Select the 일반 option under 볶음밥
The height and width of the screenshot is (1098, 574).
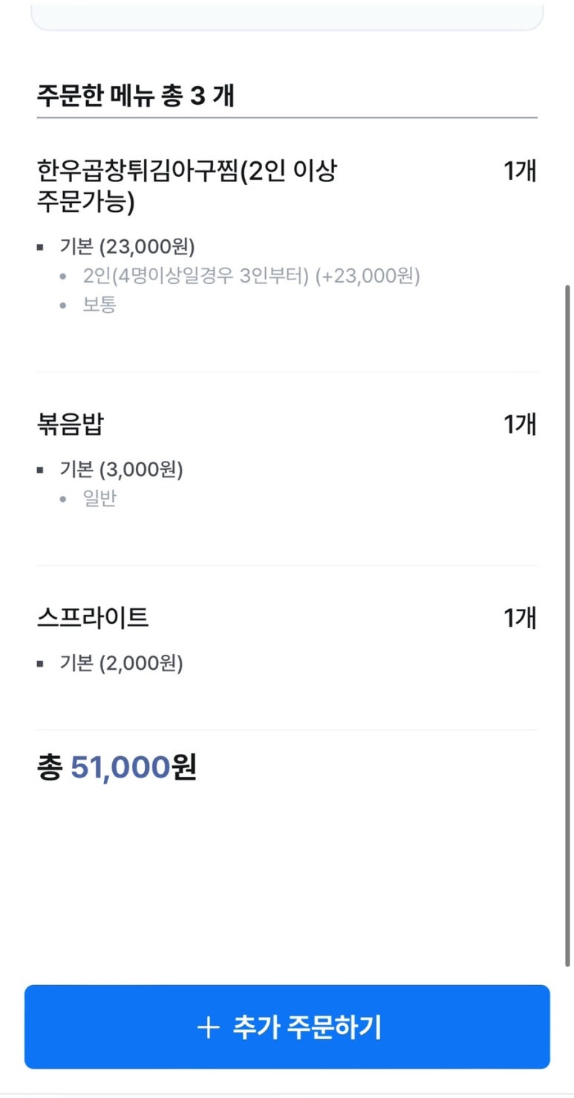coord(100,499)
